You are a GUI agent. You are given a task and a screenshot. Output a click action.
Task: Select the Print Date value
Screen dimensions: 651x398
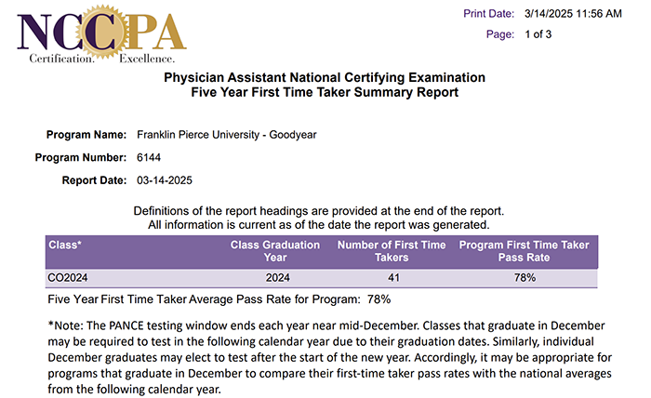tap(573, 14)
